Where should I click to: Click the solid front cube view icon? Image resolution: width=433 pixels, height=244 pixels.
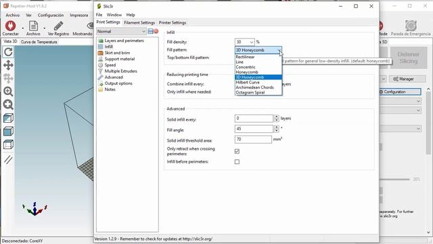tap(8, 131)
